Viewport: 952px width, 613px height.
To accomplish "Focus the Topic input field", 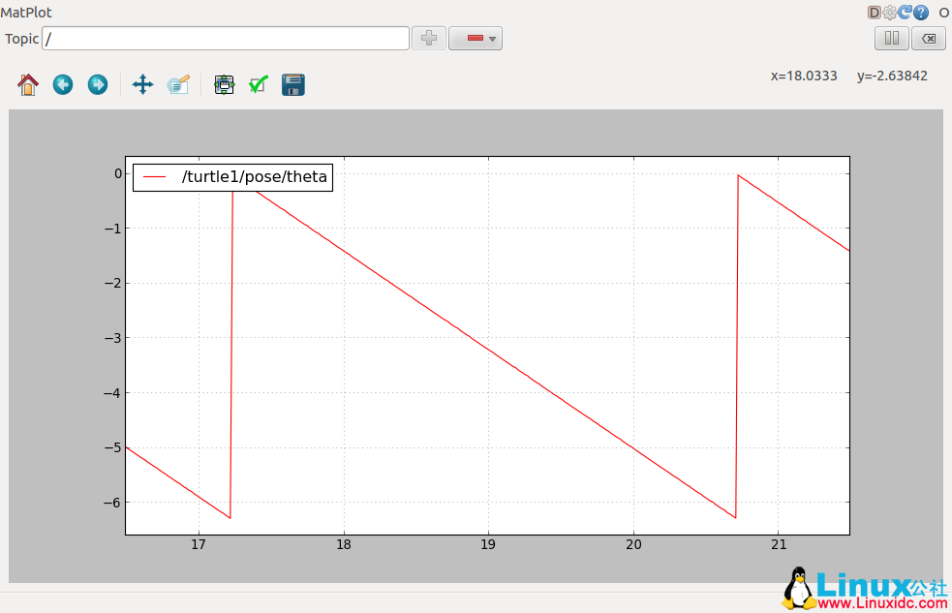I will pos(226,38).
